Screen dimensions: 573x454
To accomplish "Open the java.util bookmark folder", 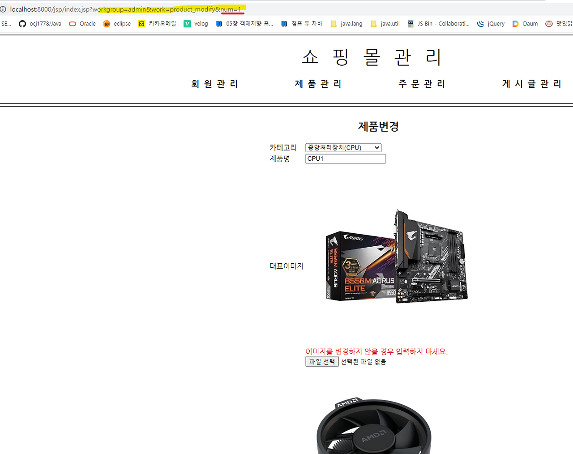I will (385, 24).
